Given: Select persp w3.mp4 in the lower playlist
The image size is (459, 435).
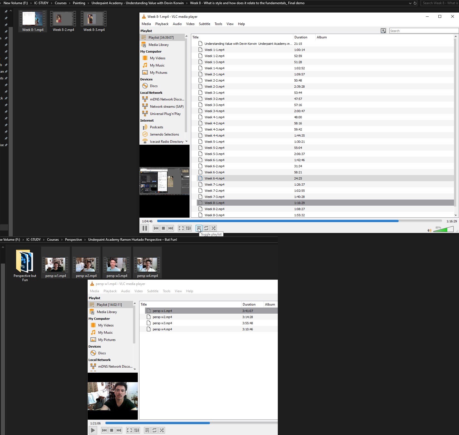Looking at the screenshot, I should pos(211,323).
